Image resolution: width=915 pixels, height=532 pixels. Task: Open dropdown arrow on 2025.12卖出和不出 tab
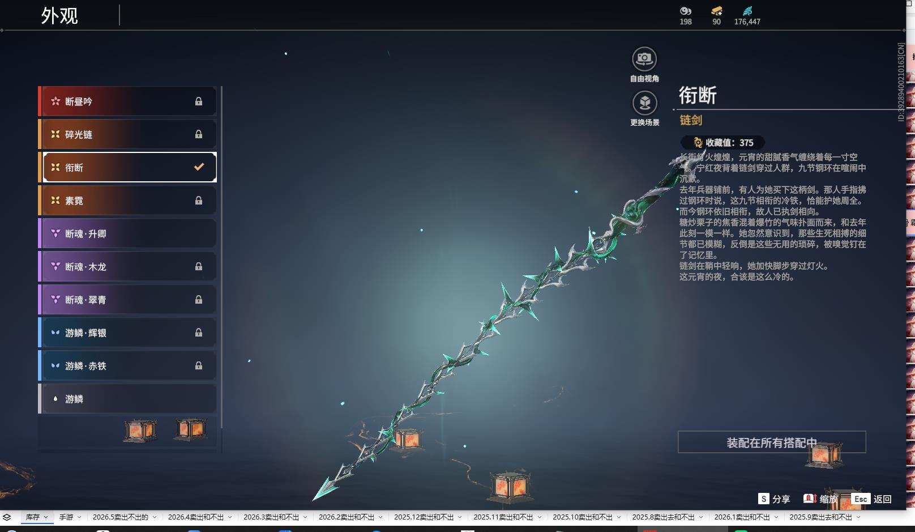pos(460,517)
